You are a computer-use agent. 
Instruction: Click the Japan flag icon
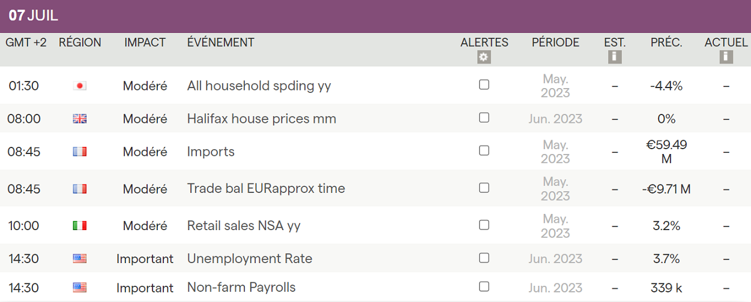tap(79, 86)
